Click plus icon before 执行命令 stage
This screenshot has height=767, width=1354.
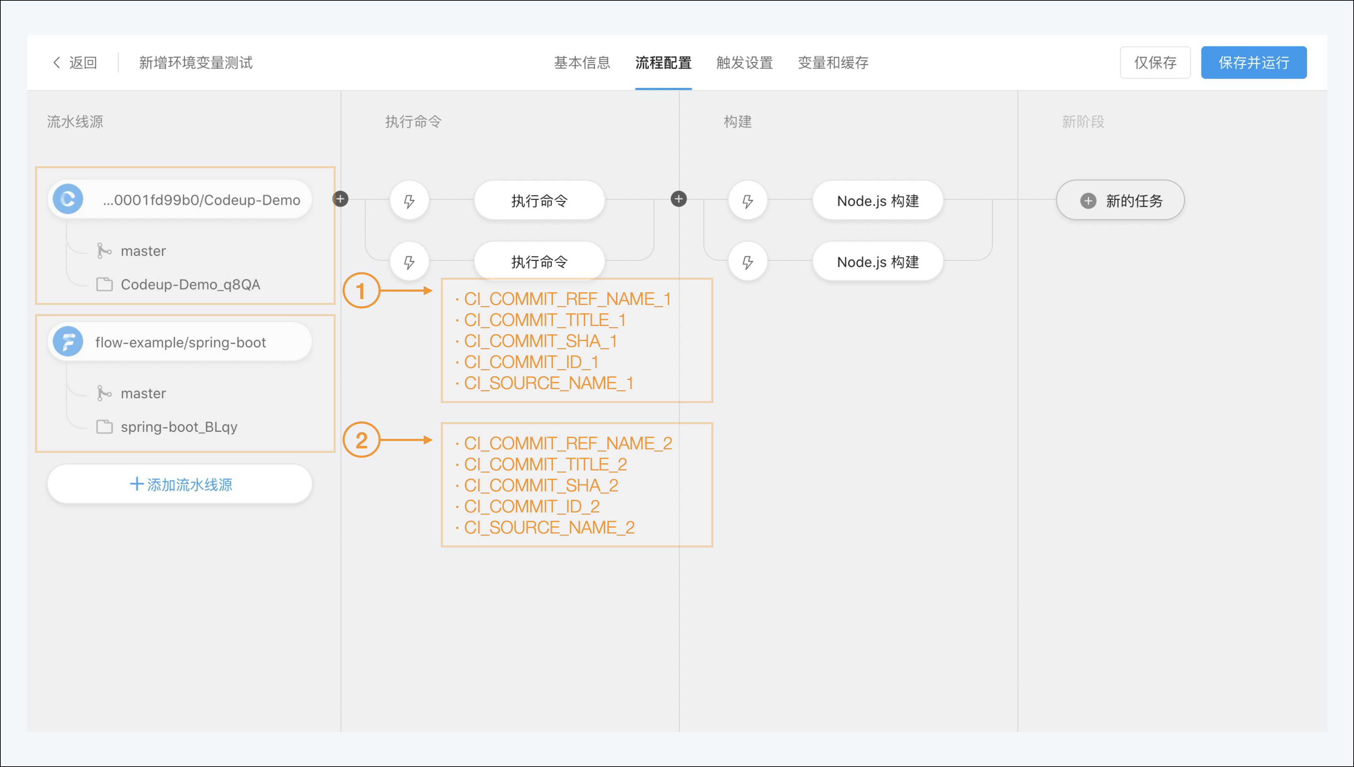pyautogui.click(x=341, y=199)
